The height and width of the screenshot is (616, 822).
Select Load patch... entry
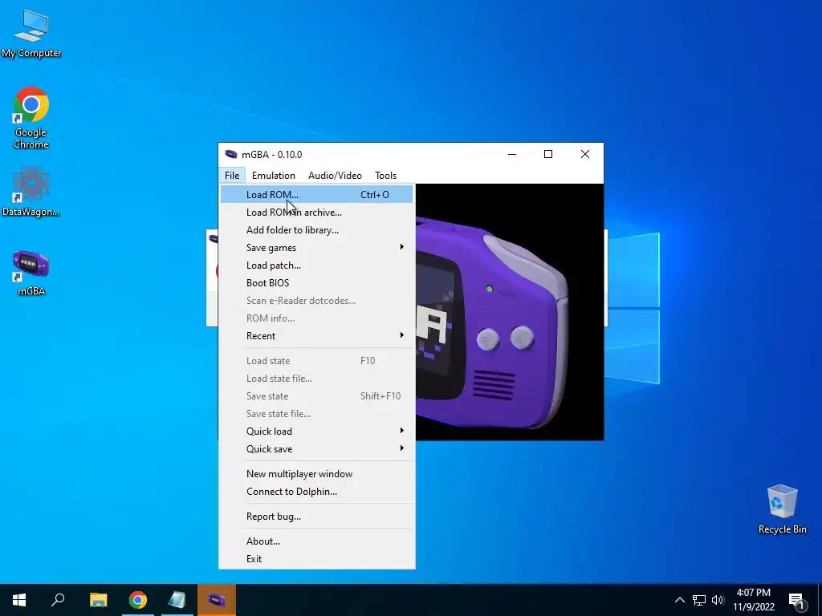(x=316, y=265)
